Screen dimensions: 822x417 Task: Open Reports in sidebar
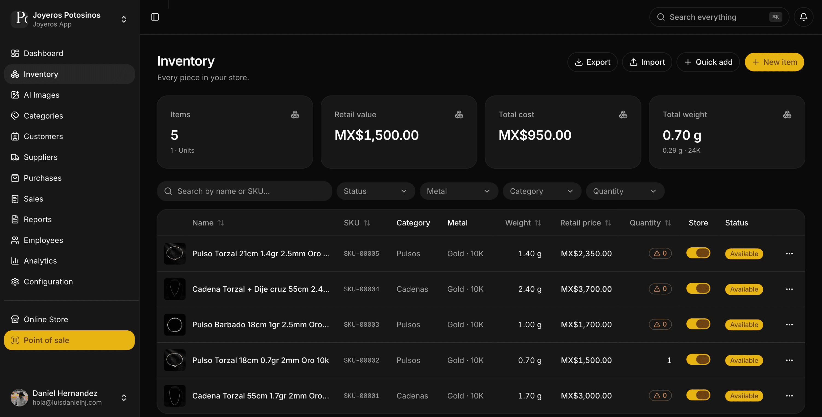point(69,219)
